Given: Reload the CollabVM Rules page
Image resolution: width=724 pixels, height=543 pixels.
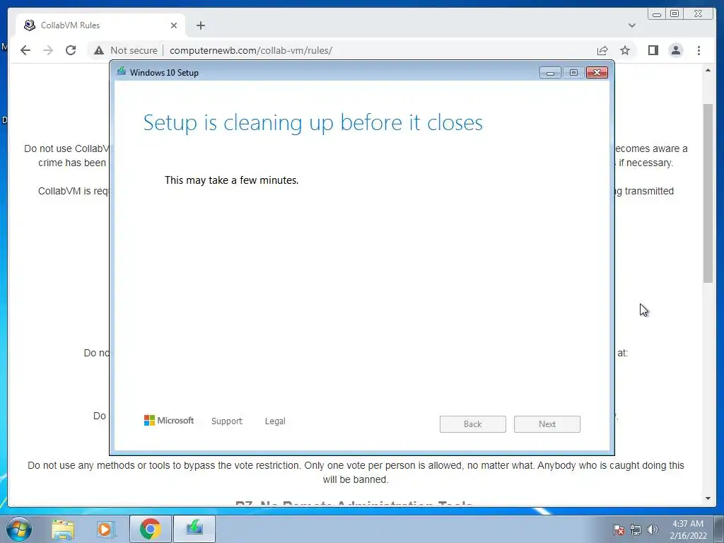Looking at the screenshot, I should tap(71, 50).
